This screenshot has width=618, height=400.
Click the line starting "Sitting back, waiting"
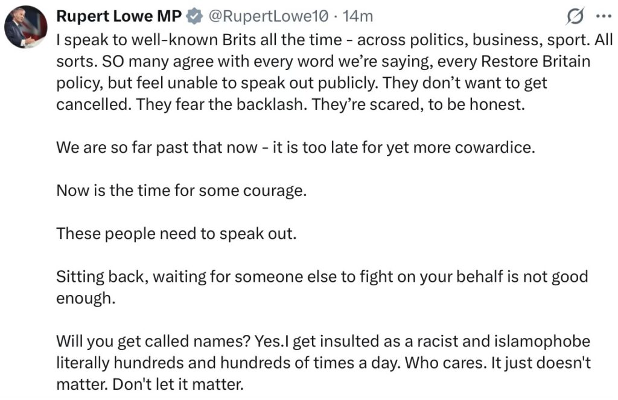pyautogui.click(x=322, y=276)
